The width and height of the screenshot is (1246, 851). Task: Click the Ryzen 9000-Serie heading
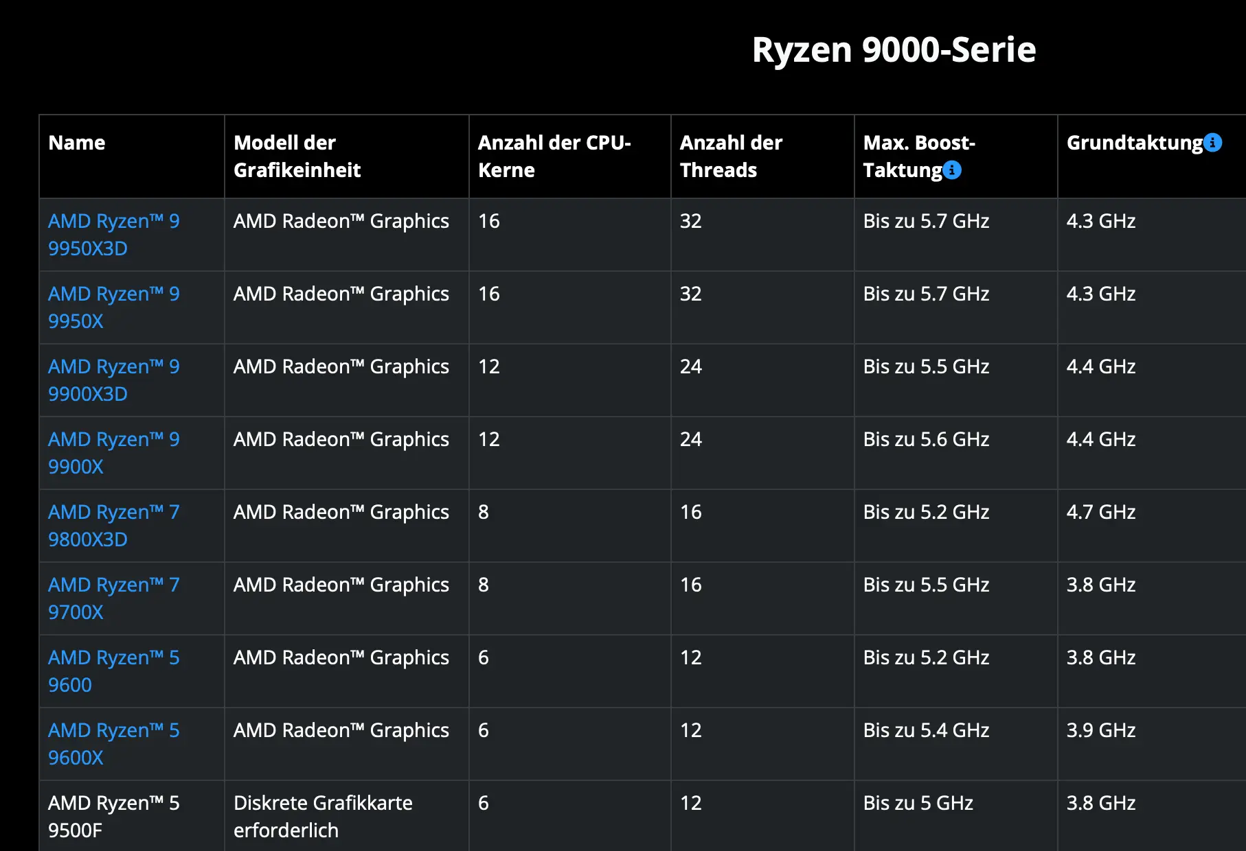(894, 49)
